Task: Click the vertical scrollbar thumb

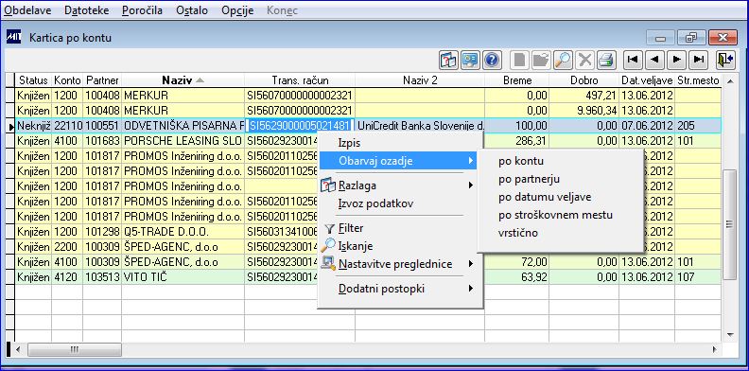Action: pyautogui.click(x=729, y=224)
